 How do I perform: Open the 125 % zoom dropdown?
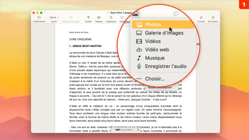pos(54,17)
